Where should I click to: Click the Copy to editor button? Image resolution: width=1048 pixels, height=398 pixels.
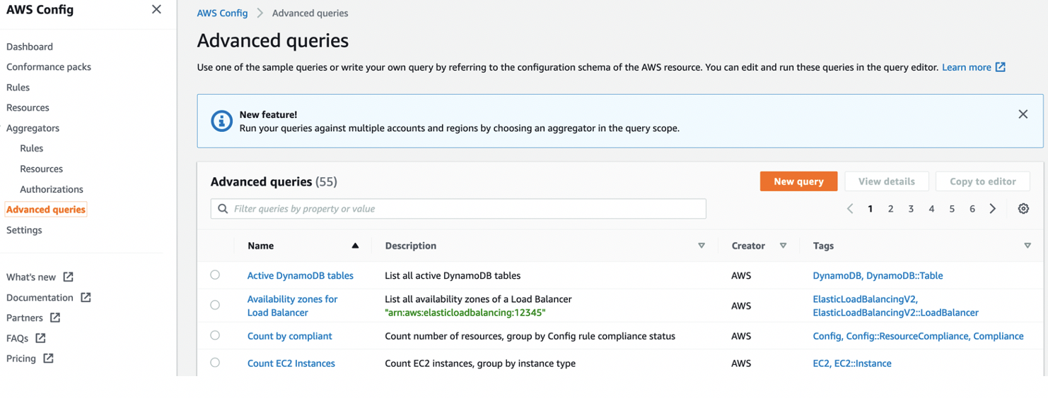click(x=983, y=181)
